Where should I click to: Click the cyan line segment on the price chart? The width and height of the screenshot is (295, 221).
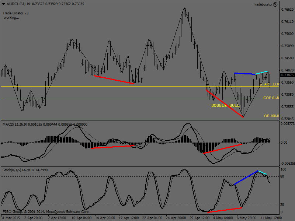[261, 73]
